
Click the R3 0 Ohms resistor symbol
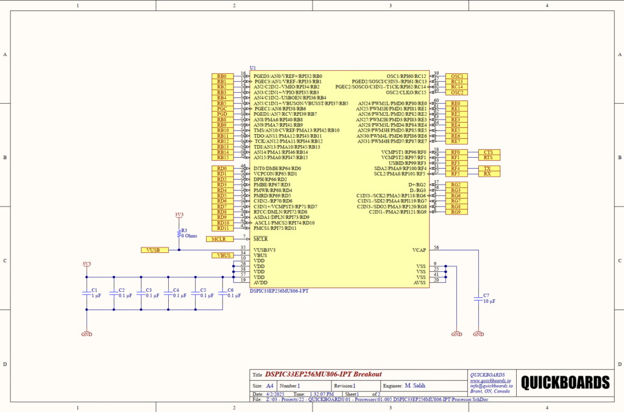[179, 233]
